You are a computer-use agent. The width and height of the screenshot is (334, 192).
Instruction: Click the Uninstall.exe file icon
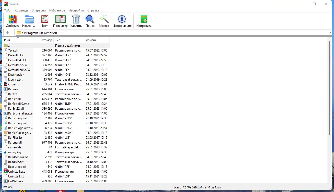[x=6, y=172]
